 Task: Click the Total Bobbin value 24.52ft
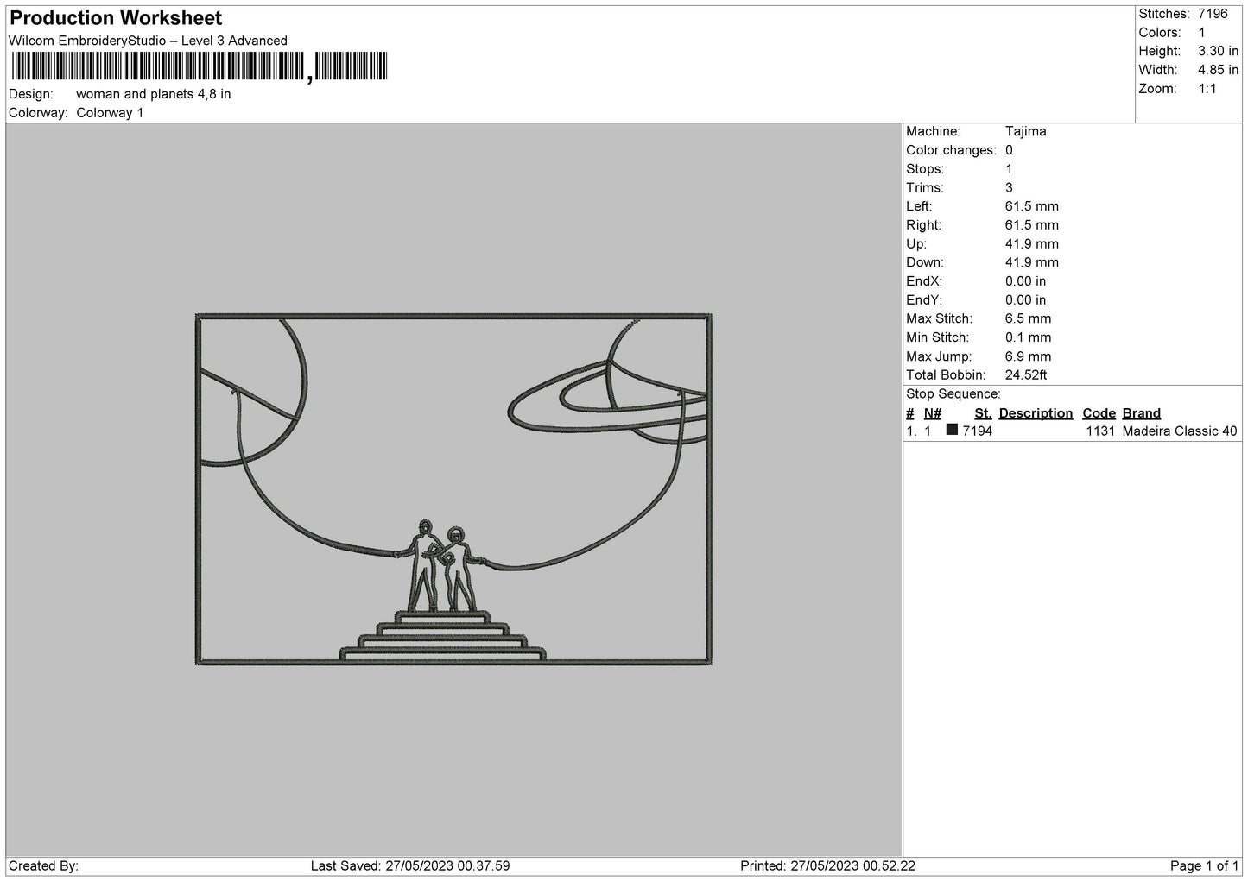pyautogui.click(x=1026, y=375)
